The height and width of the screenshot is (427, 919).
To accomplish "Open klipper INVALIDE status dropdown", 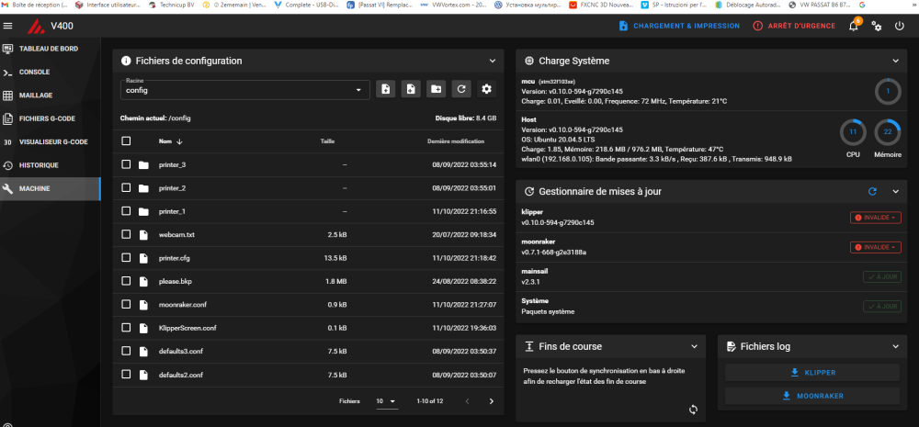I will coord(876,218).
